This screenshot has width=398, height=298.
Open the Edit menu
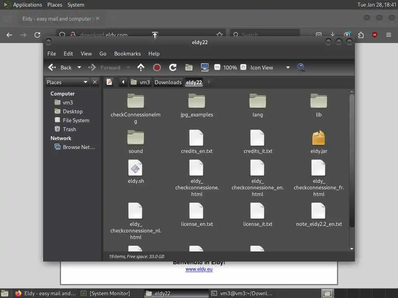[68, 54]
